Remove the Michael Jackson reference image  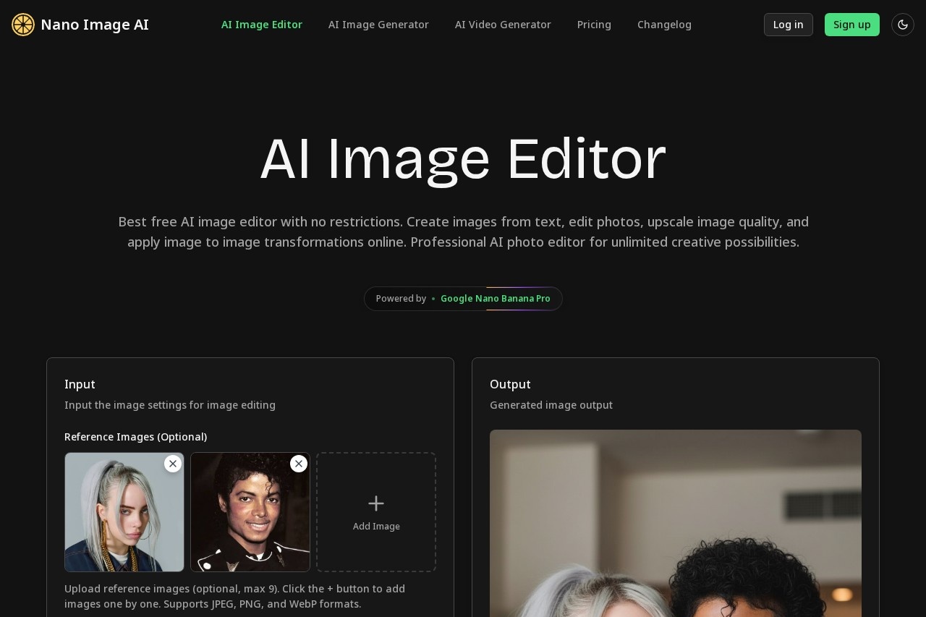pos(299,464)
